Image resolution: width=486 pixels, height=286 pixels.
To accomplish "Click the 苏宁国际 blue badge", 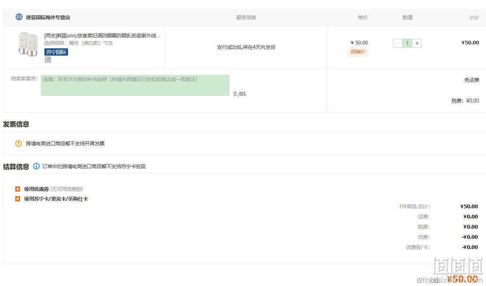I will pos(56,52).
